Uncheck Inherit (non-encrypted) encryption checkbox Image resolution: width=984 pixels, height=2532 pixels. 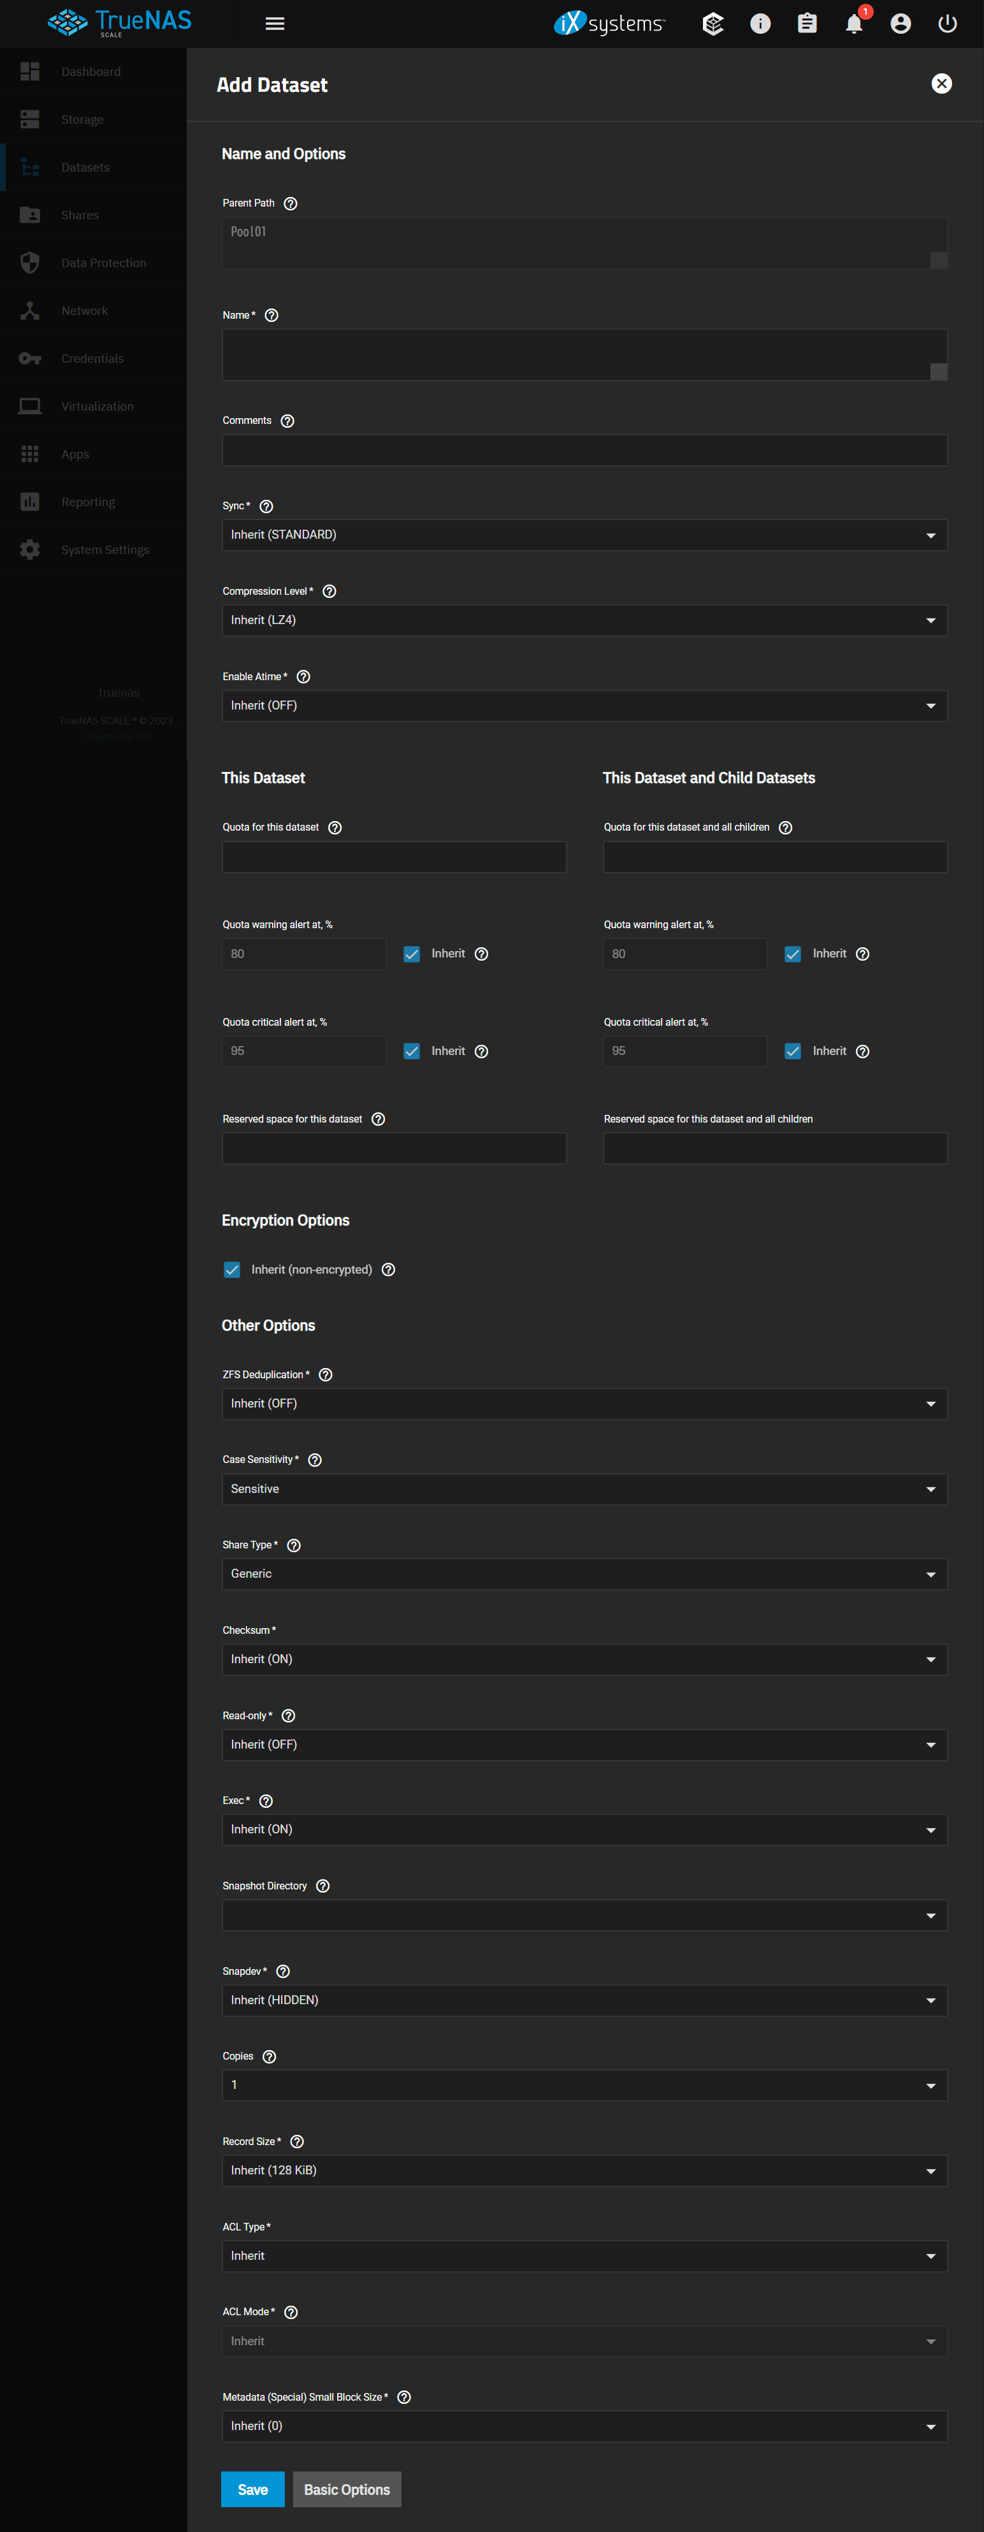tap(232, 1270)
